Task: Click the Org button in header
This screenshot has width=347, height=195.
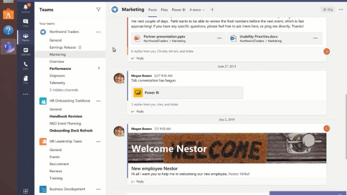Action: coord(327,10)
